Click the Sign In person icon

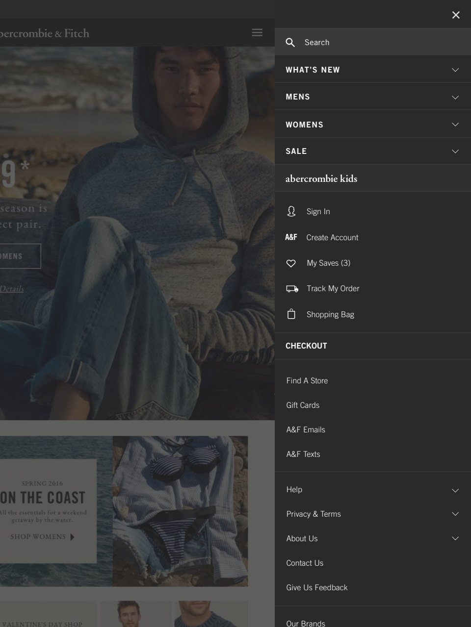tap(291, 211)
